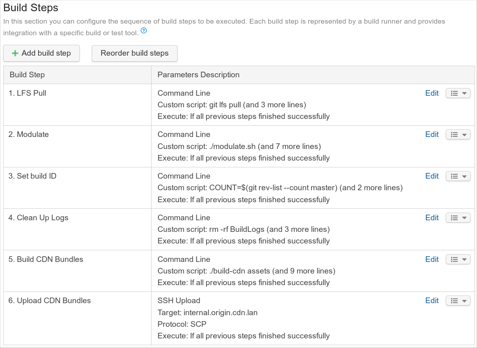
Task: Select the '6. Upload CDN Bundles' step name
Action: tap(49, 301)
